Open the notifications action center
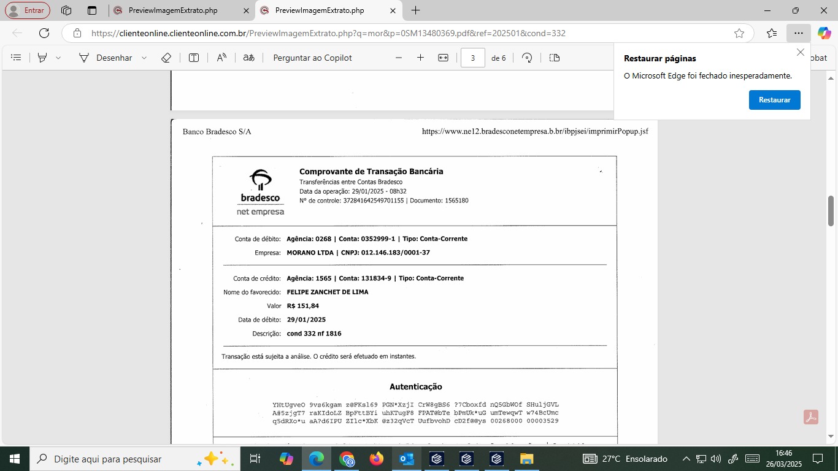This screenshot has height=471, width=838. pos(818,459)
